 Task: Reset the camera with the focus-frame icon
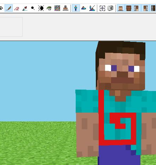[x=102, y=8]
